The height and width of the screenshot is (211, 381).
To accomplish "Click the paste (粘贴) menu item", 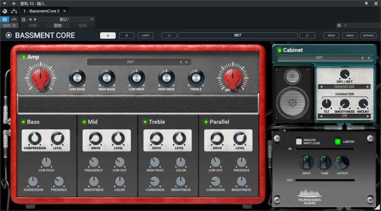I will 83,26.
